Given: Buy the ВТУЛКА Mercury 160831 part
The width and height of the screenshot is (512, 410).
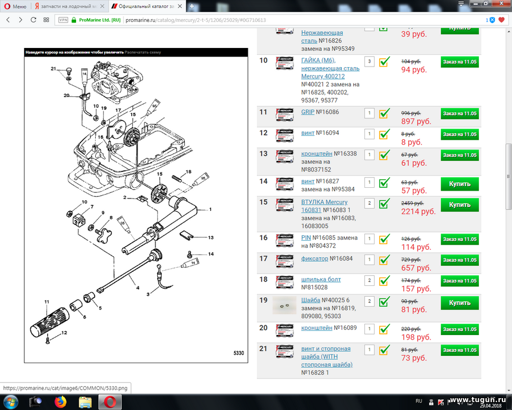Looking at the screenshot, I should click(460, 205).
